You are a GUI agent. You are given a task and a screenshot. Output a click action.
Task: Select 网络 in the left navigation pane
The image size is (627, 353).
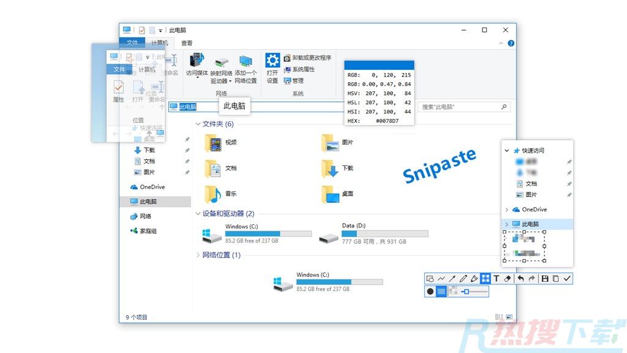(140, 216)
